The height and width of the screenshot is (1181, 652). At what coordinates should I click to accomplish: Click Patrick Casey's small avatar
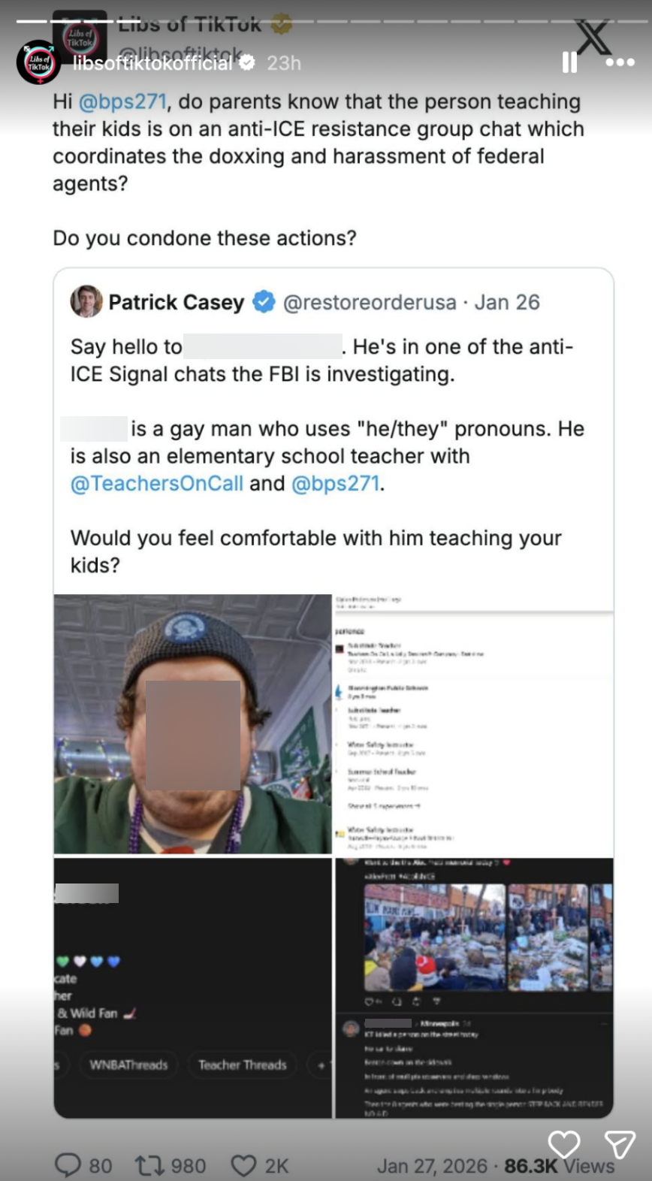[x=86, y=301]
